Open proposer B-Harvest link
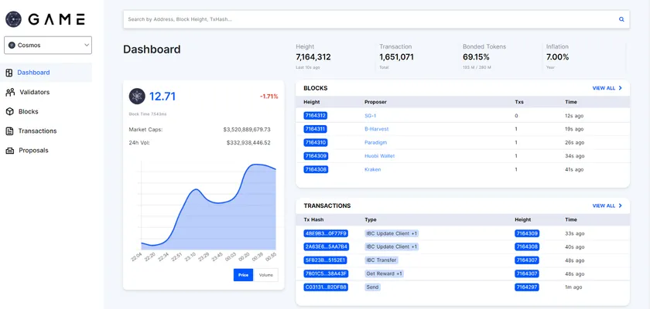The image size is (650, 309). tap(376, 129)
